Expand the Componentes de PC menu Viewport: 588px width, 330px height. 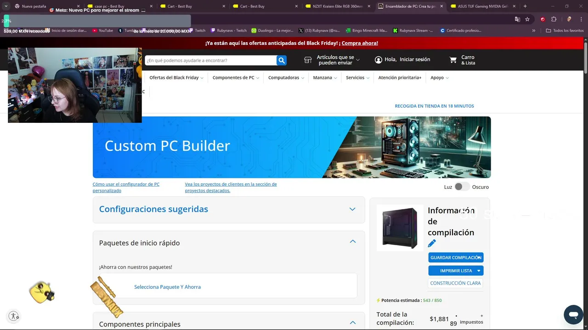pyautogui.click(x=236, y=78)
